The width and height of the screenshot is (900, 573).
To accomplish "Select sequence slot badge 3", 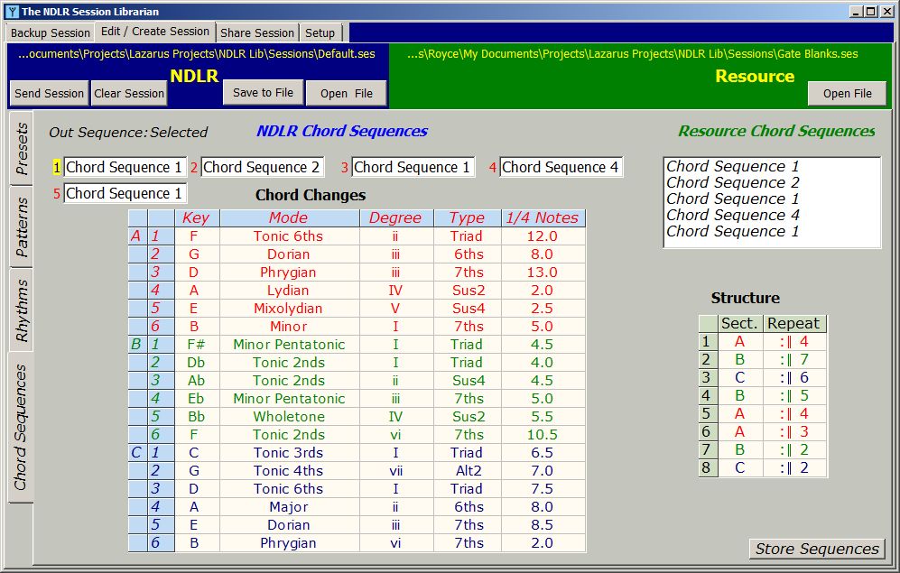I will [343, 167].
